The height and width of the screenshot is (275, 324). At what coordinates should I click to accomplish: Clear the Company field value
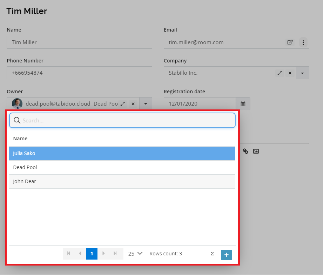point(290,73)
